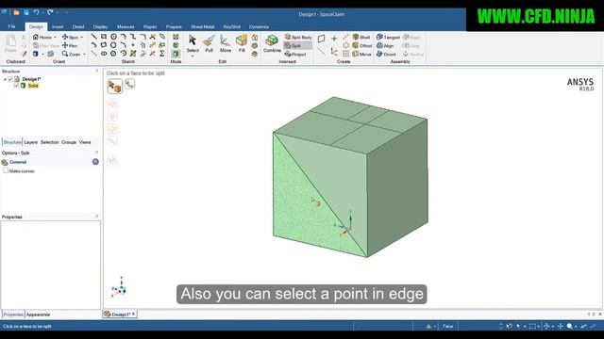
Task: Open the Measure ribbon tab
Action: [x=126, y=27]
